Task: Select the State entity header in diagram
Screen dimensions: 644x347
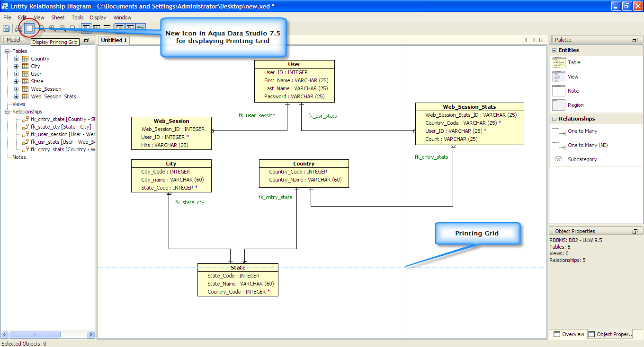Action: pos(238,268)
